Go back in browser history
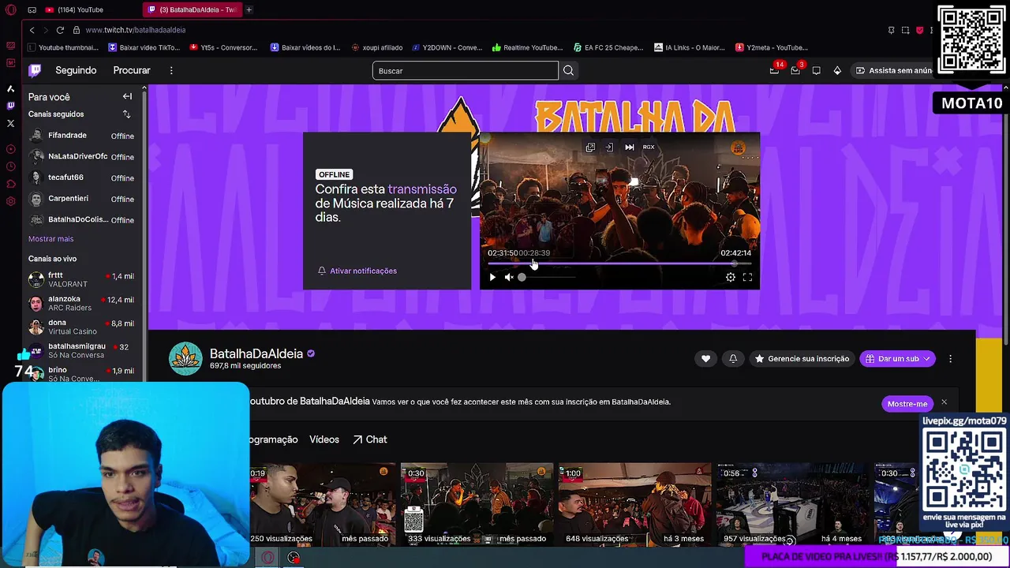Screen dimensions: 1010x568 point(32,30)
